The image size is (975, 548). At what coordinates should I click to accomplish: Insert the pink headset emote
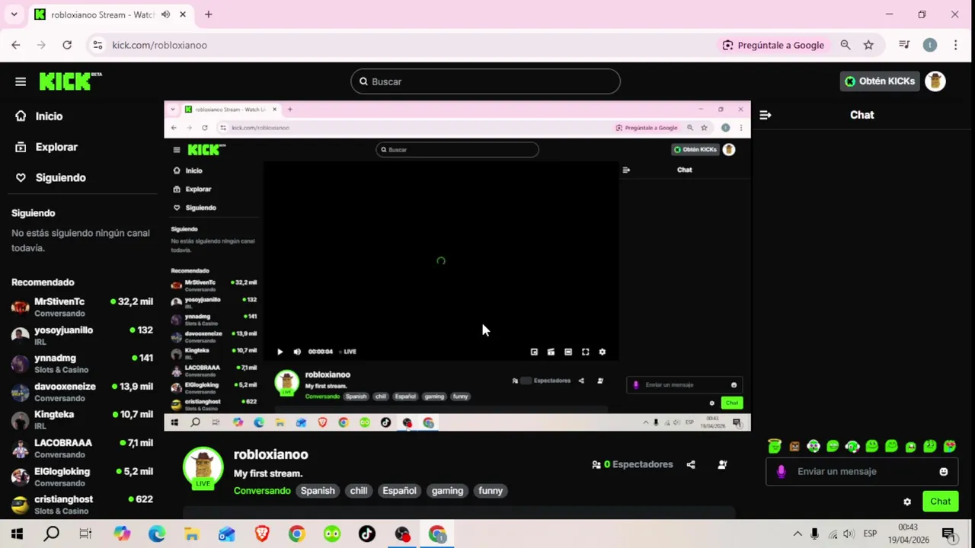(x=852, y=447)
